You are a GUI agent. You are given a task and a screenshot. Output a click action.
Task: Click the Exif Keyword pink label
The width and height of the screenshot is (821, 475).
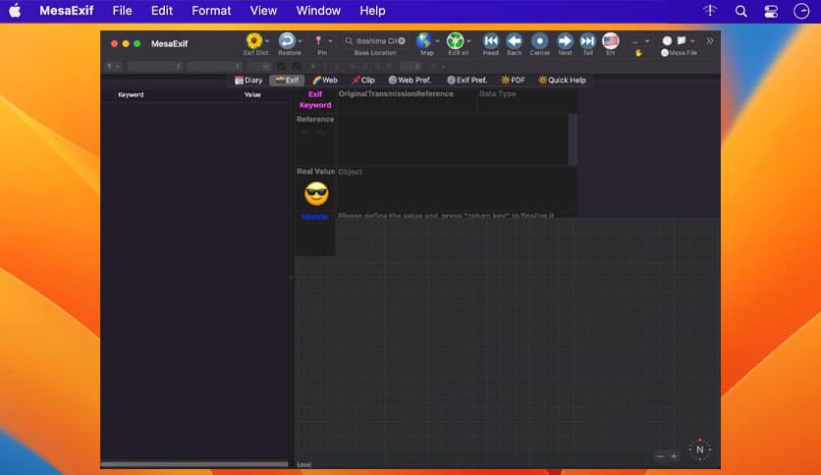tap(315, 99)
